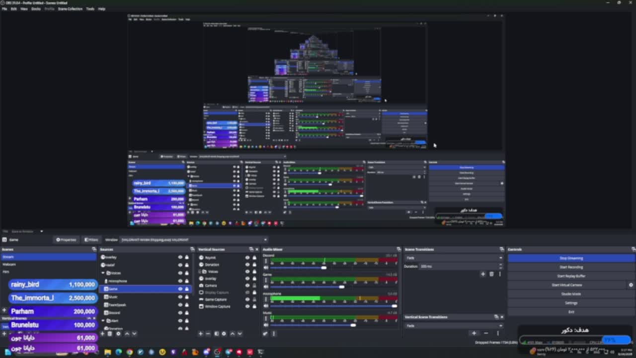Collapse the Voices group in Sources

103,273
